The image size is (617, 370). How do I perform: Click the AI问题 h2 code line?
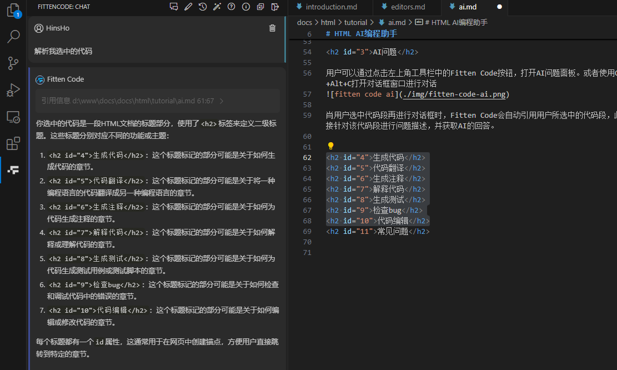[372, 52]
